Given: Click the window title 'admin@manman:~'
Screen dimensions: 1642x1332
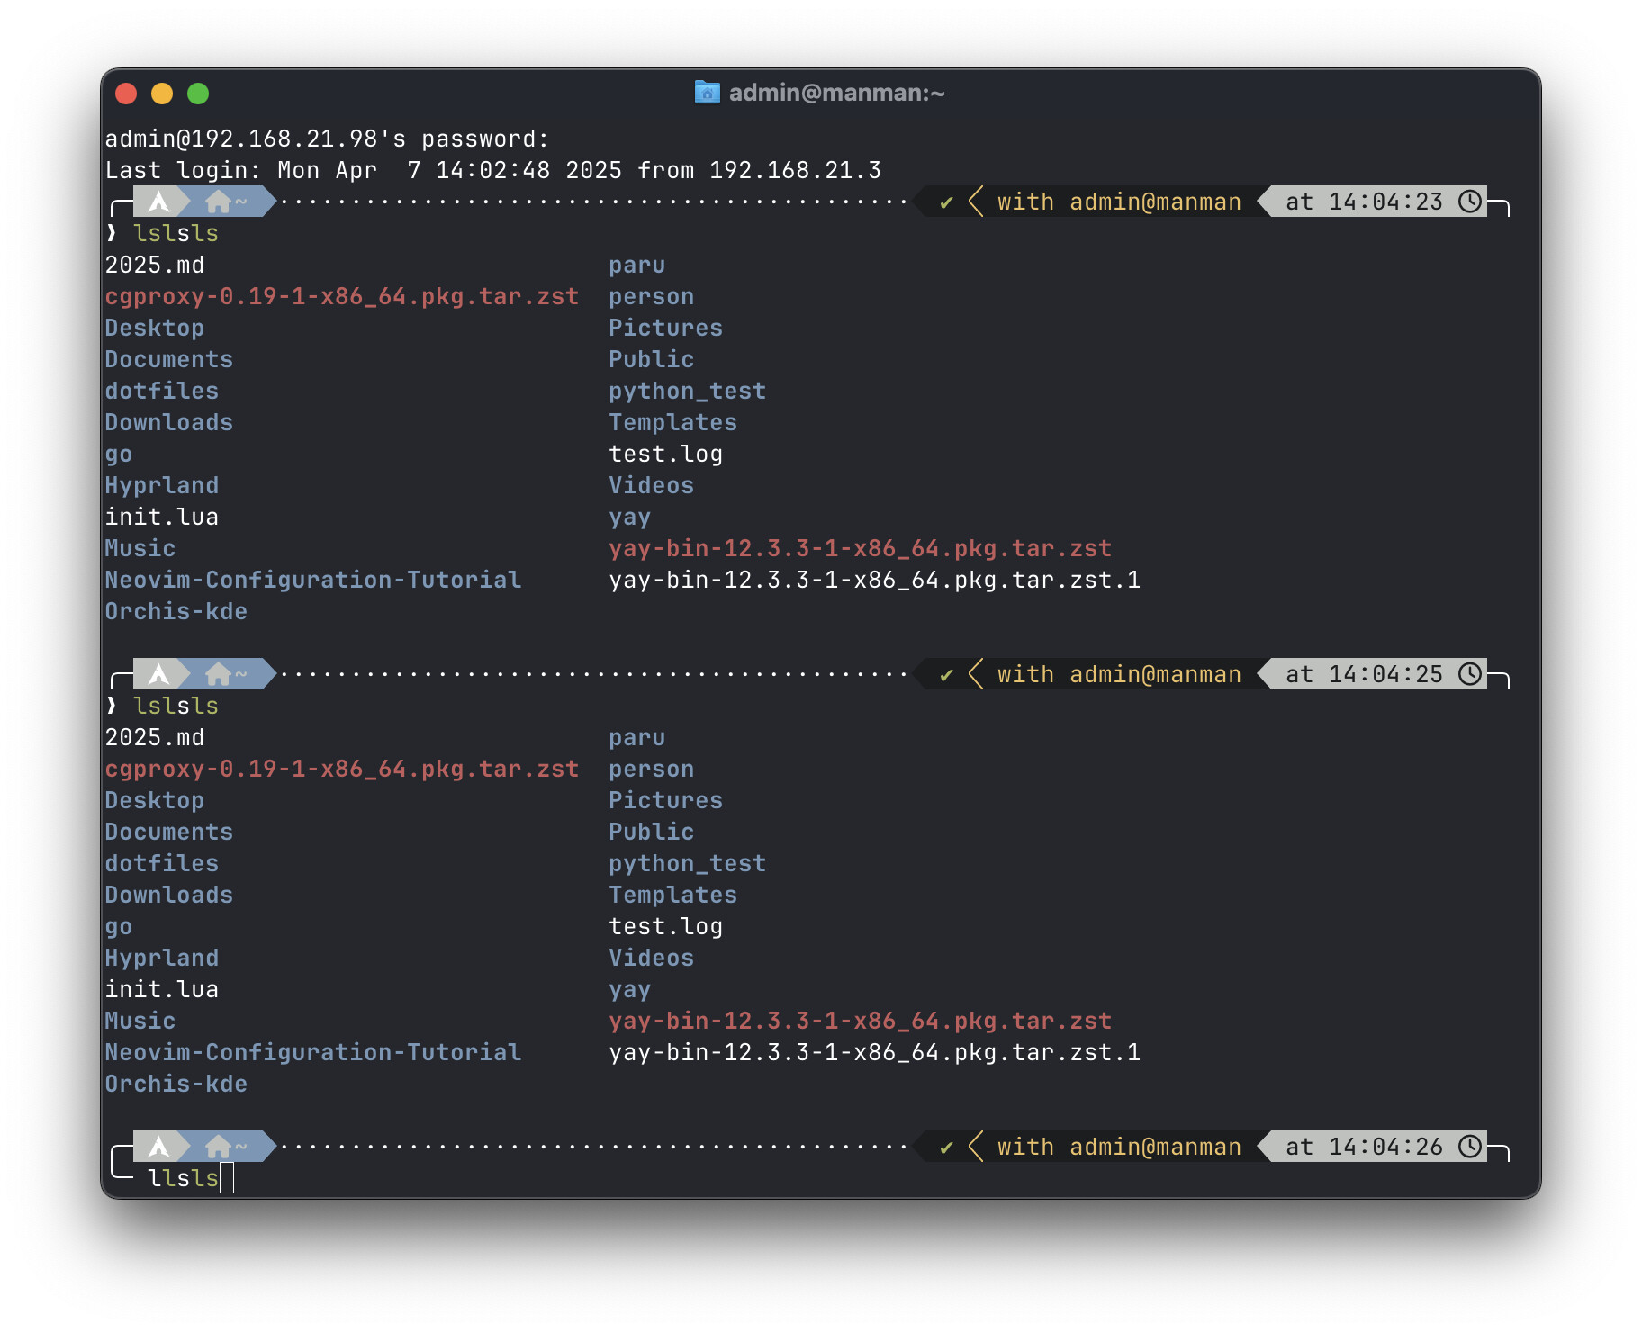Looking at the screenshot, I should pyautogui.click(x=837, y=93).
